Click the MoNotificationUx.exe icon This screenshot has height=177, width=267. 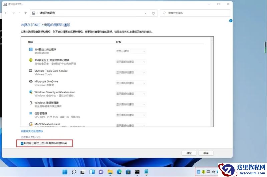pyautogui.click(x=31, y=124)
